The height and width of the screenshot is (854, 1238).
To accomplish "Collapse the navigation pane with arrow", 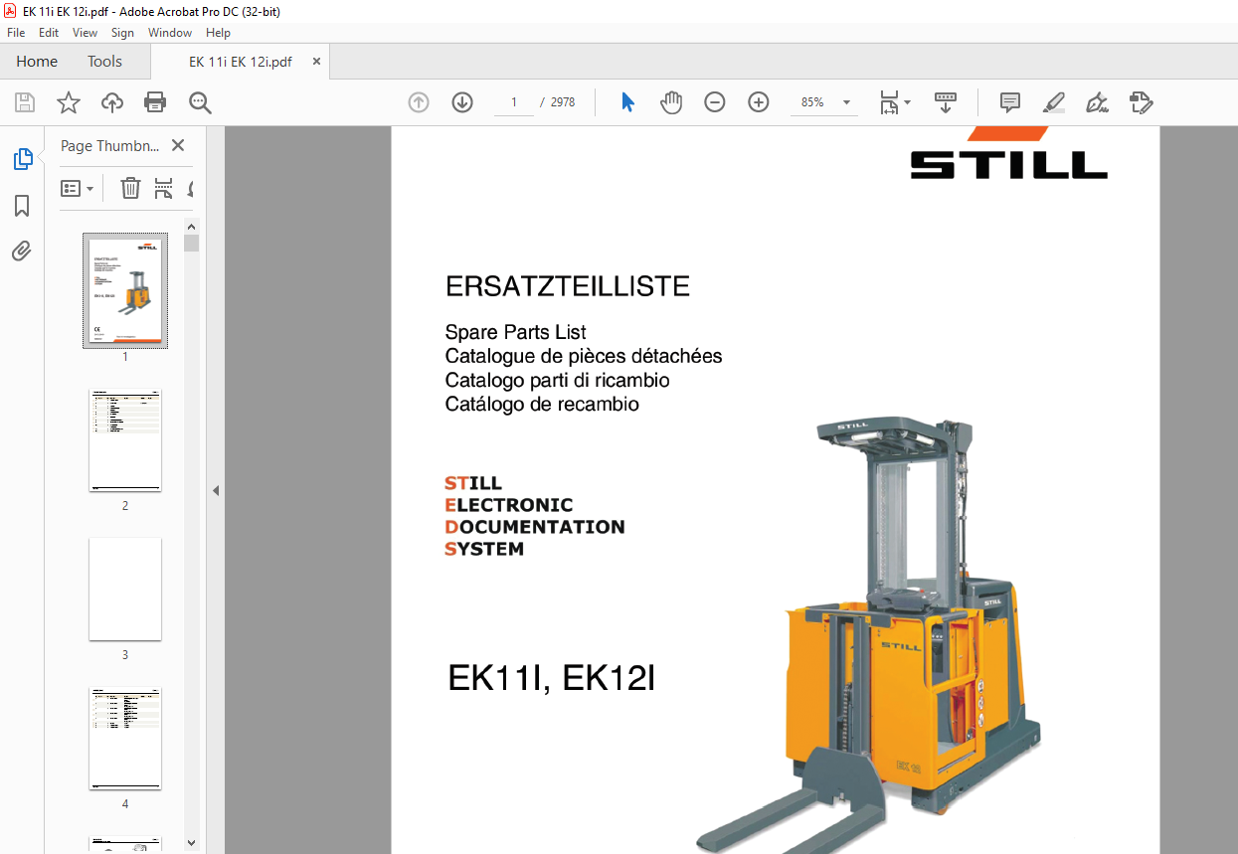I will coord(216,490).
